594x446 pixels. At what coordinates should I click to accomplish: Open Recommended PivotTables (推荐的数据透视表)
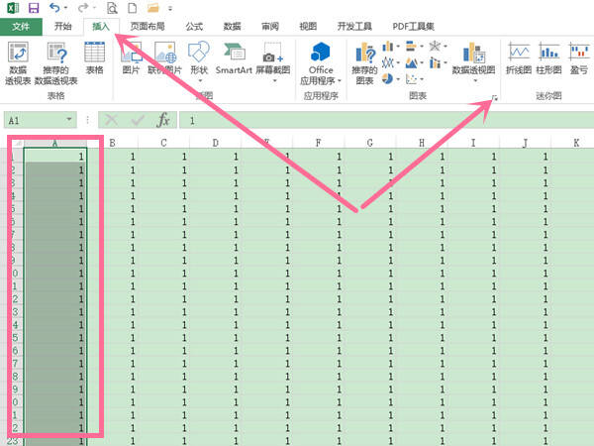(x=56, y=63)
